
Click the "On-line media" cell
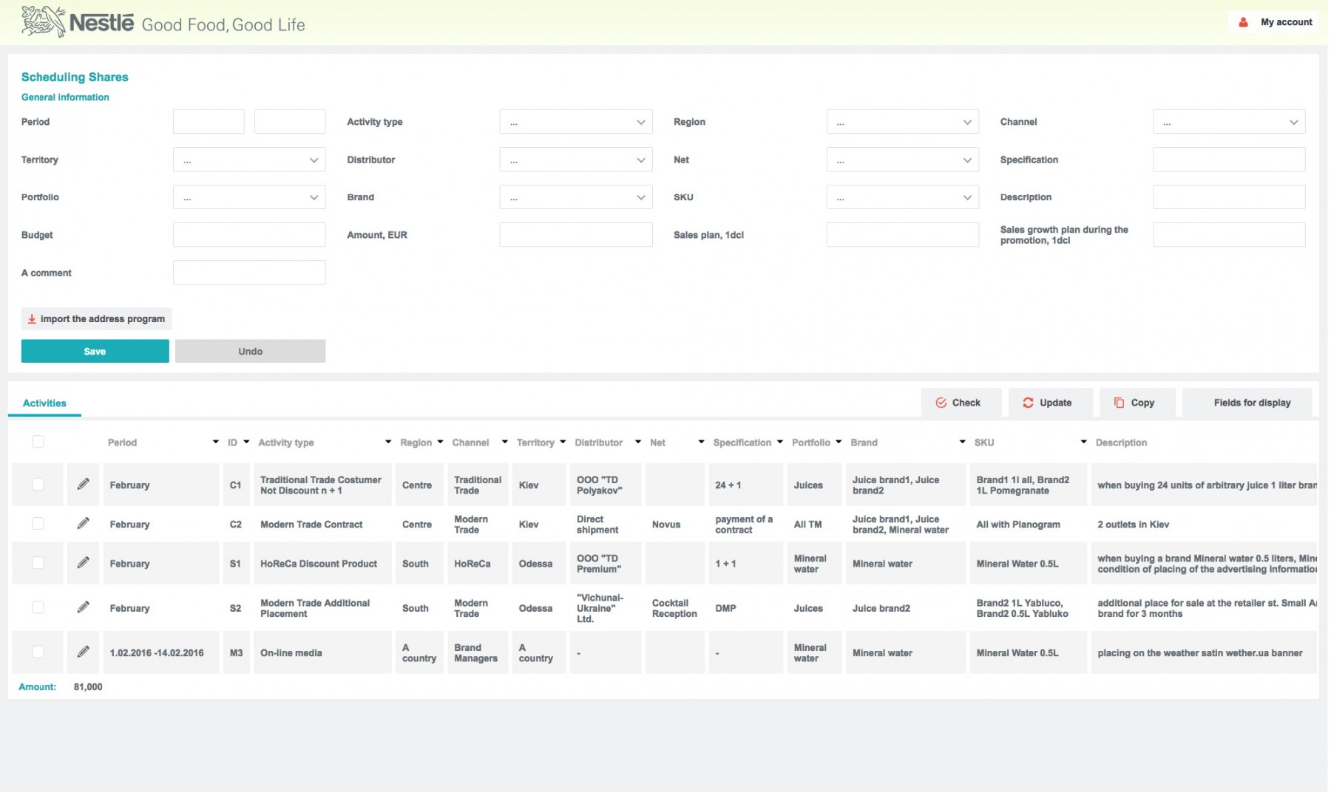click(322, 652)
